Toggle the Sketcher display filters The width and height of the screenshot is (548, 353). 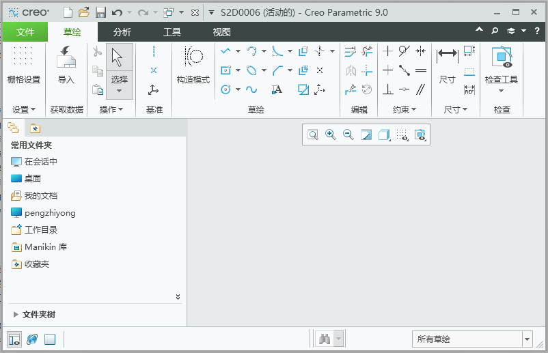(x=402, y=135)
